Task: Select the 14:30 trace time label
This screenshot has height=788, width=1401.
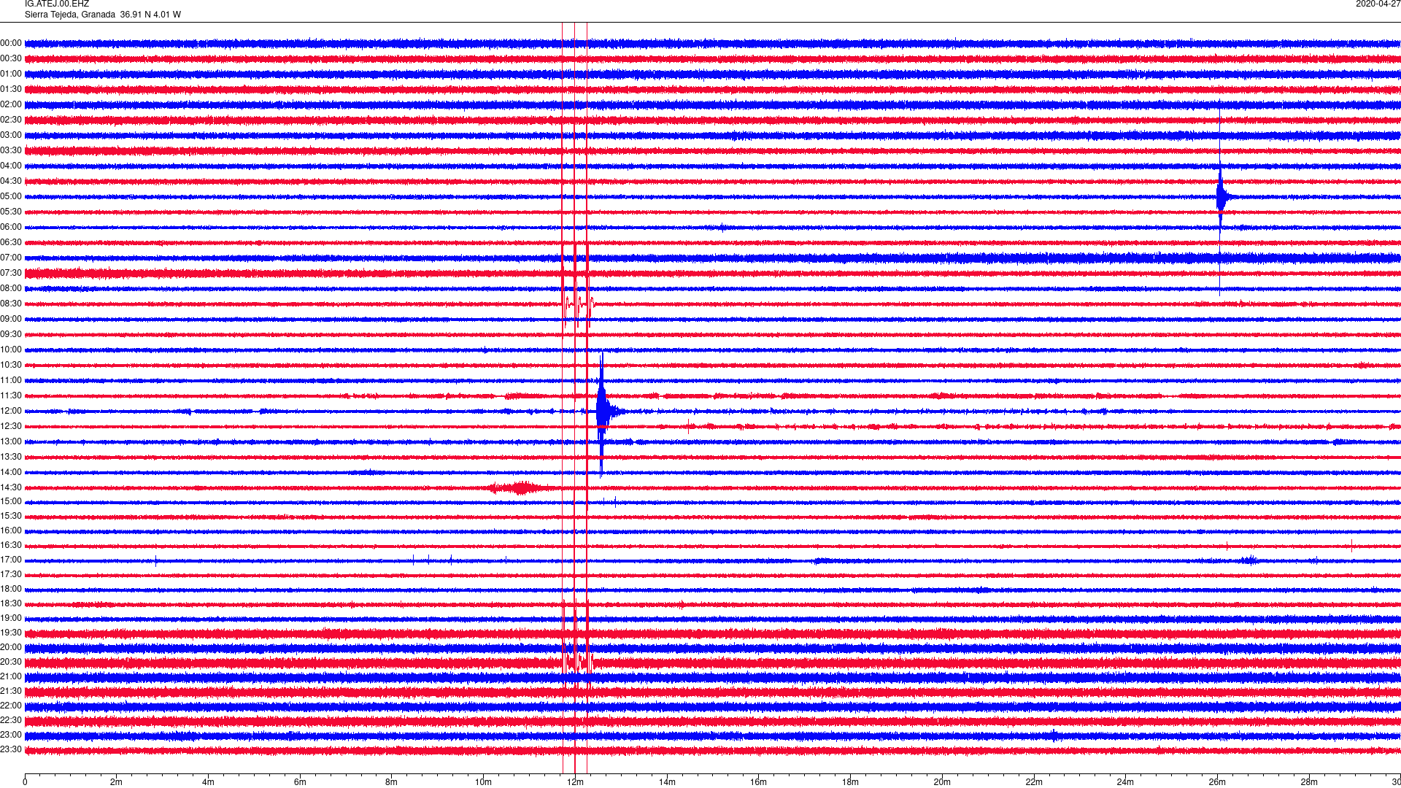Action: coord(11,488)
